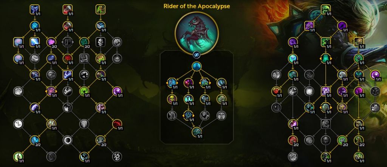
Task: Click the large Rider of the Apocalypse horse portrait
Action: click(197, 33)
